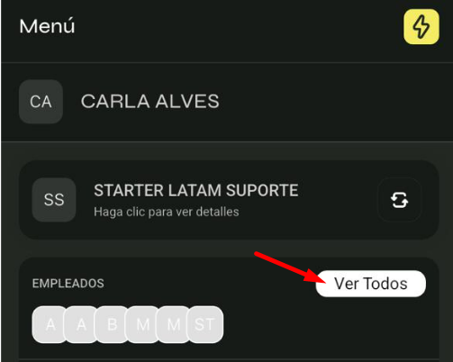Screen dimensions: 453x362
Task: Click the Menú heading
Action: [x=47, y=26]
